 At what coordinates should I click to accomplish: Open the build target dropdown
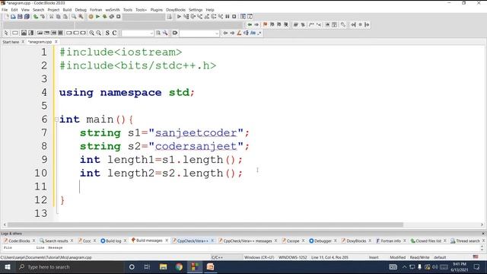point(143,17)
